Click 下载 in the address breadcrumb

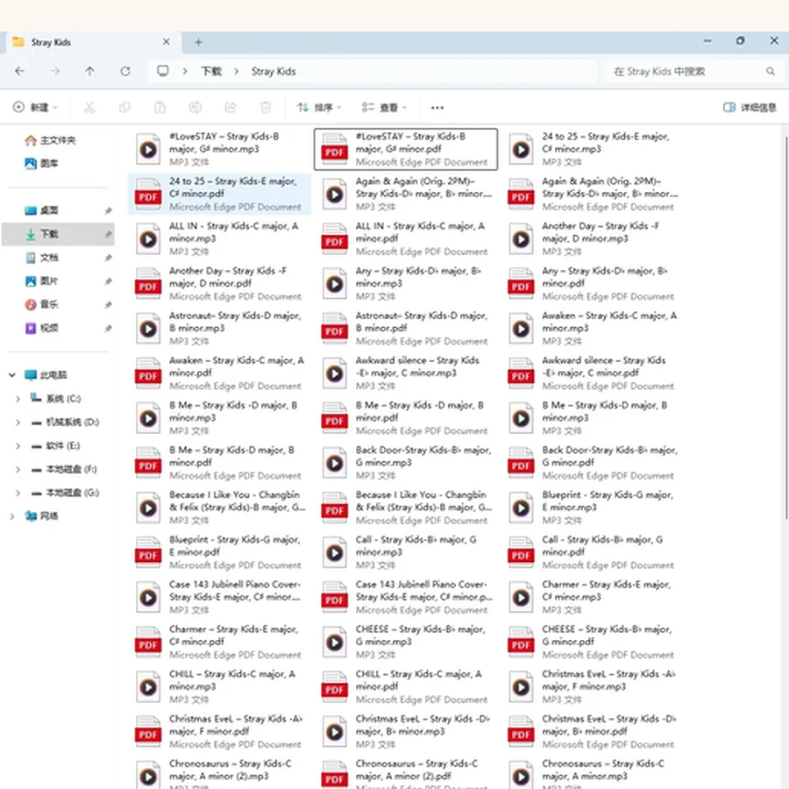211,72
